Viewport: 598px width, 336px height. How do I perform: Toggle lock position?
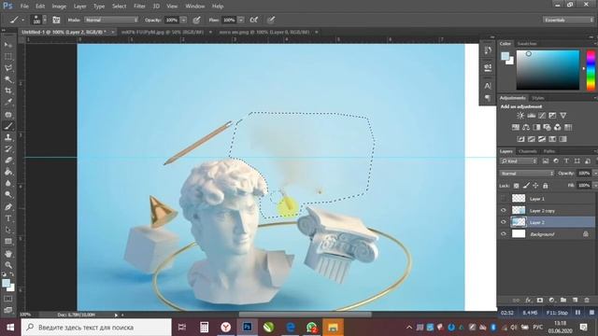coord(535,186)
